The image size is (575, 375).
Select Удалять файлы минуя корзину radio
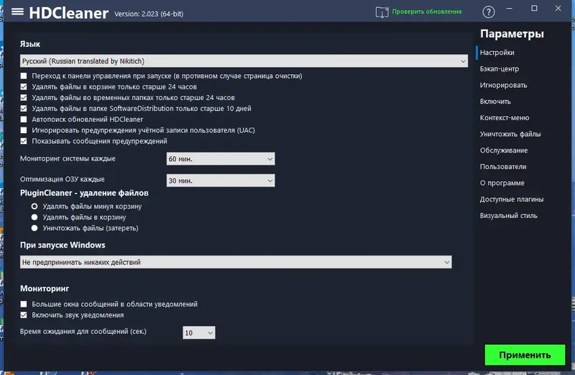34,207
